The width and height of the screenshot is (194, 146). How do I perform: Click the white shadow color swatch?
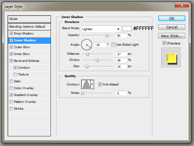click(x=127, y=29)
